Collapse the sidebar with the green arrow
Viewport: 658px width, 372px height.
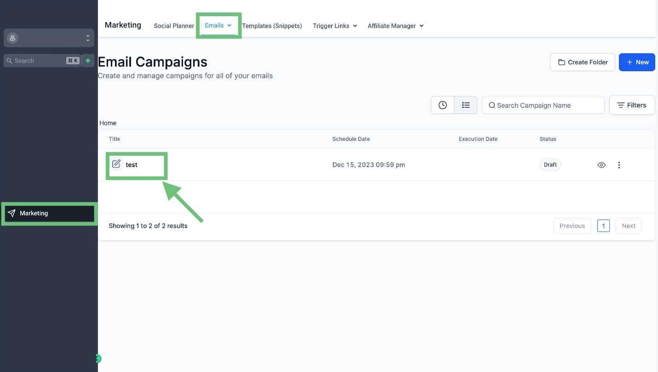(98, 359)
